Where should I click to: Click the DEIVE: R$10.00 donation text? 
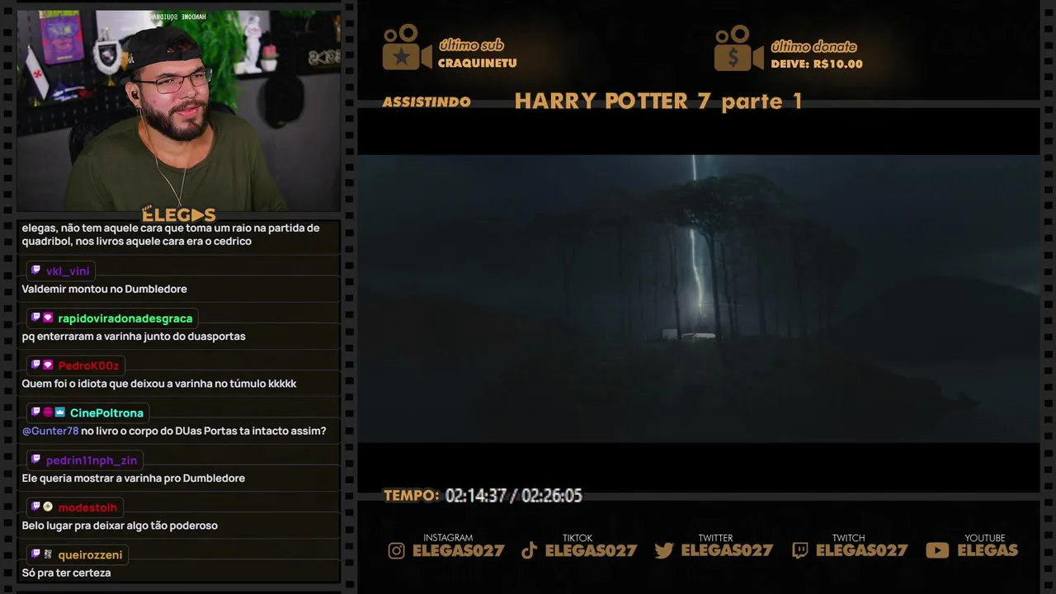pyautogui.click(x=817, y=64)
